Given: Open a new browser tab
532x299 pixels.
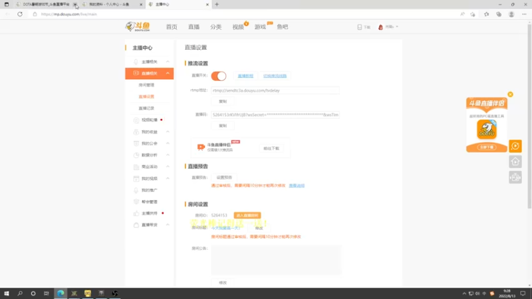Looking at the screenshot, I should 217,5.
